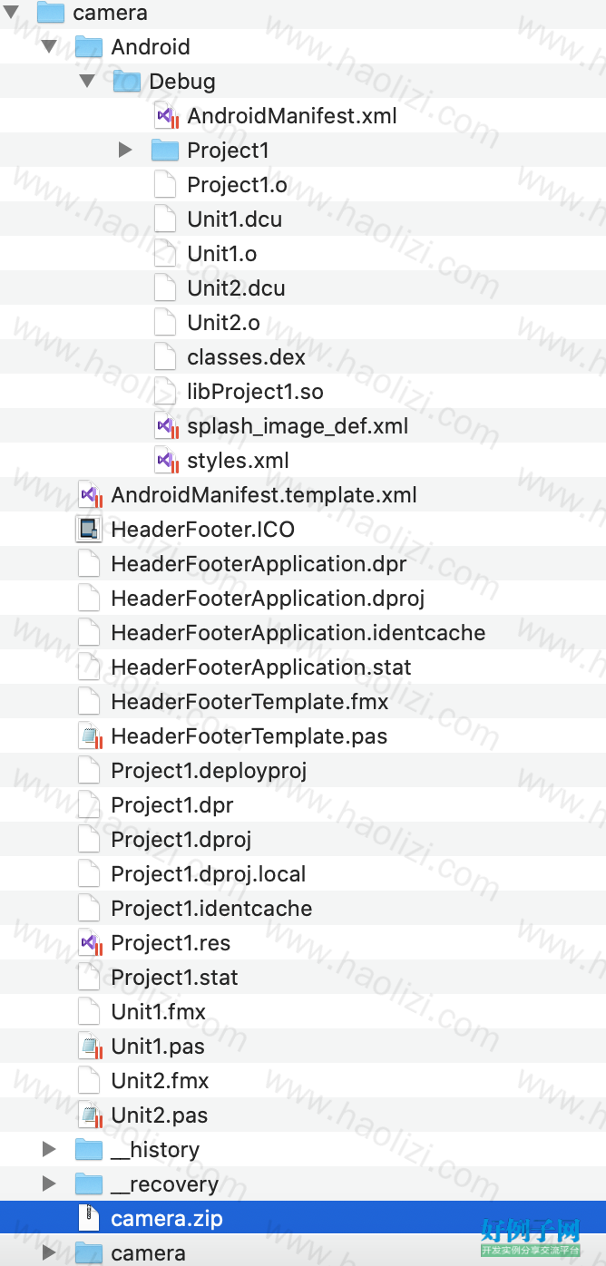
Task: Select AndroidManifest.xml in Debug
Action: pyautogui.click(x=292, y=115)
